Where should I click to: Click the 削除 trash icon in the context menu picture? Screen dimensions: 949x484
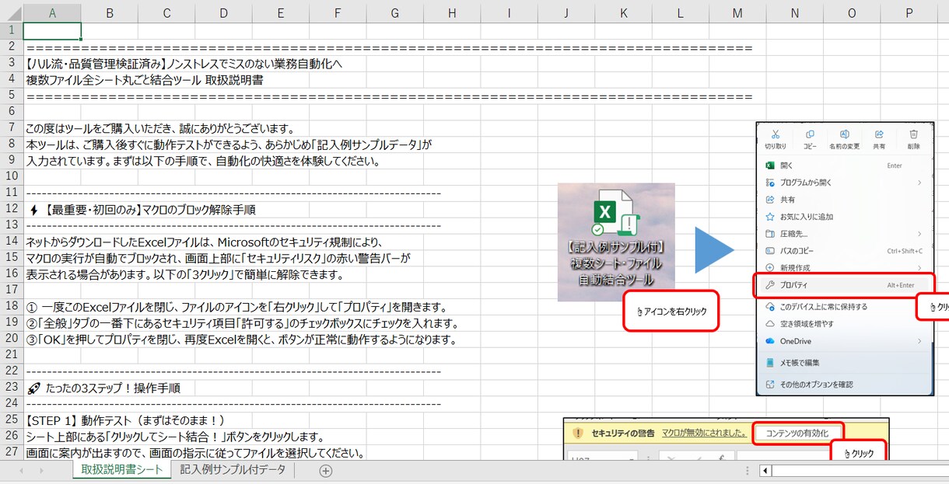913,134
